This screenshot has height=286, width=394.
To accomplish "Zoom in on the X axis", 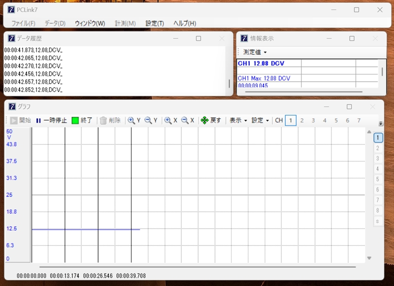I will click(x=171, y=121).
